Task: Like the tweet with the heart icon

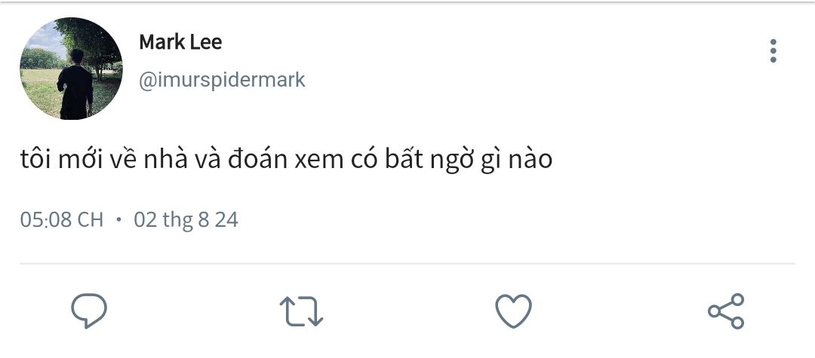Action: tap(513, 311)
